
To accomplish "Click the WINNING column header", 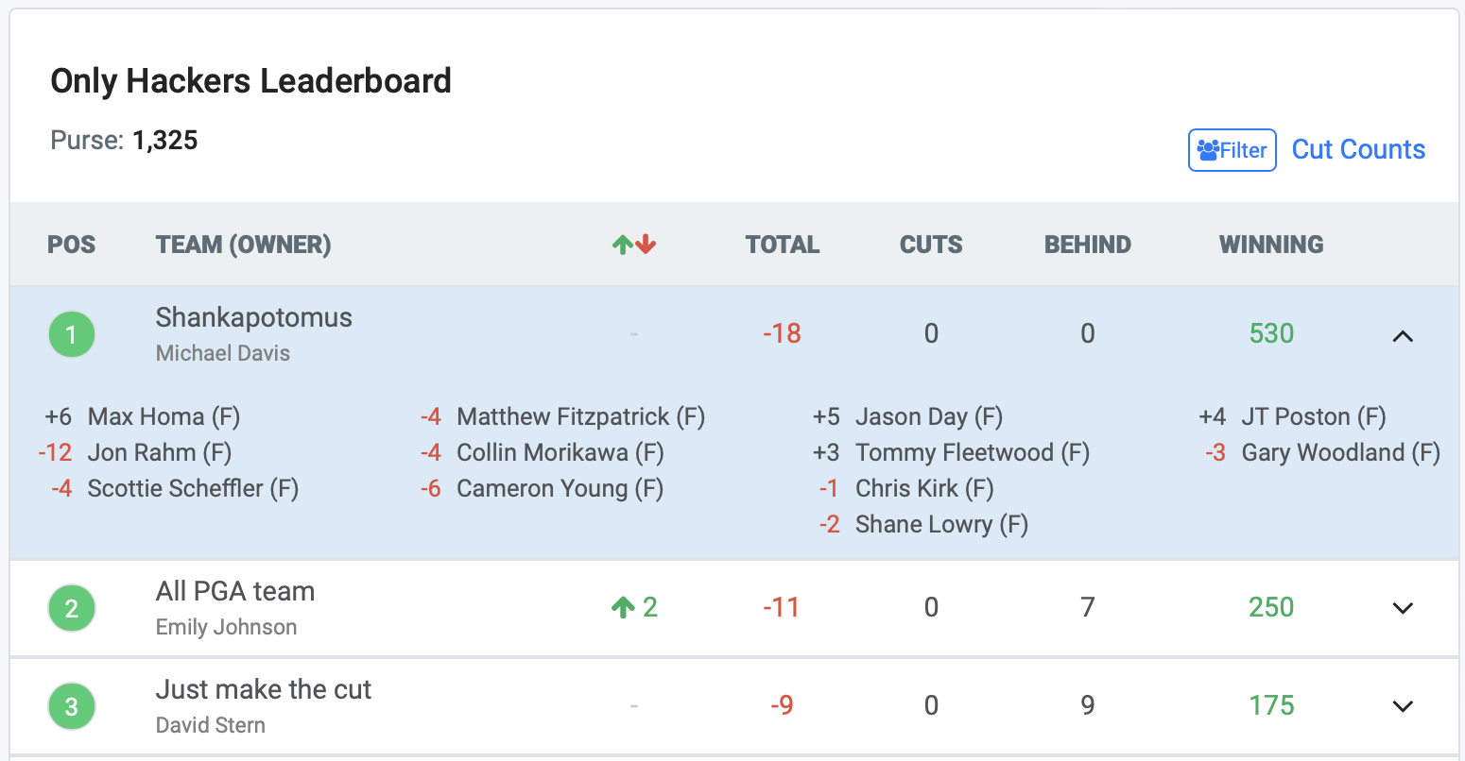I will [1271, 245].
